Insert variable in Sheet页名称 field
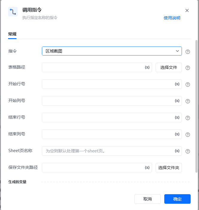Viewport: 199px width, 210px height. coord(177,151)
